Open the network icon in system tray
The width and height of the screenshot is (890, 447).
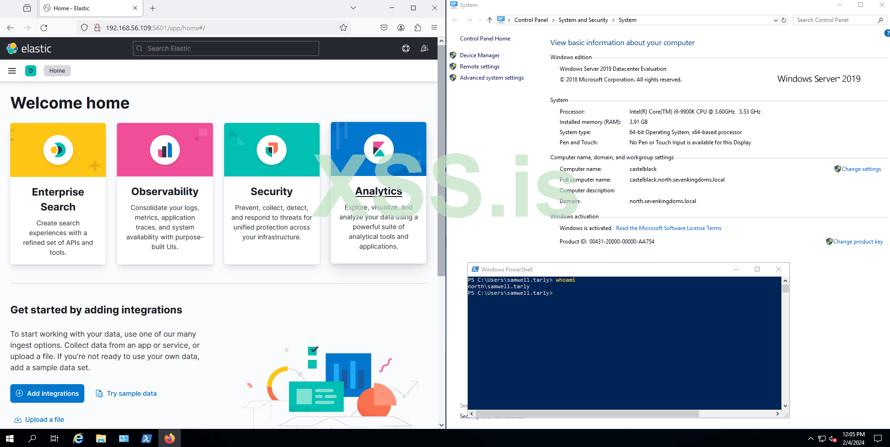point(822,439)
